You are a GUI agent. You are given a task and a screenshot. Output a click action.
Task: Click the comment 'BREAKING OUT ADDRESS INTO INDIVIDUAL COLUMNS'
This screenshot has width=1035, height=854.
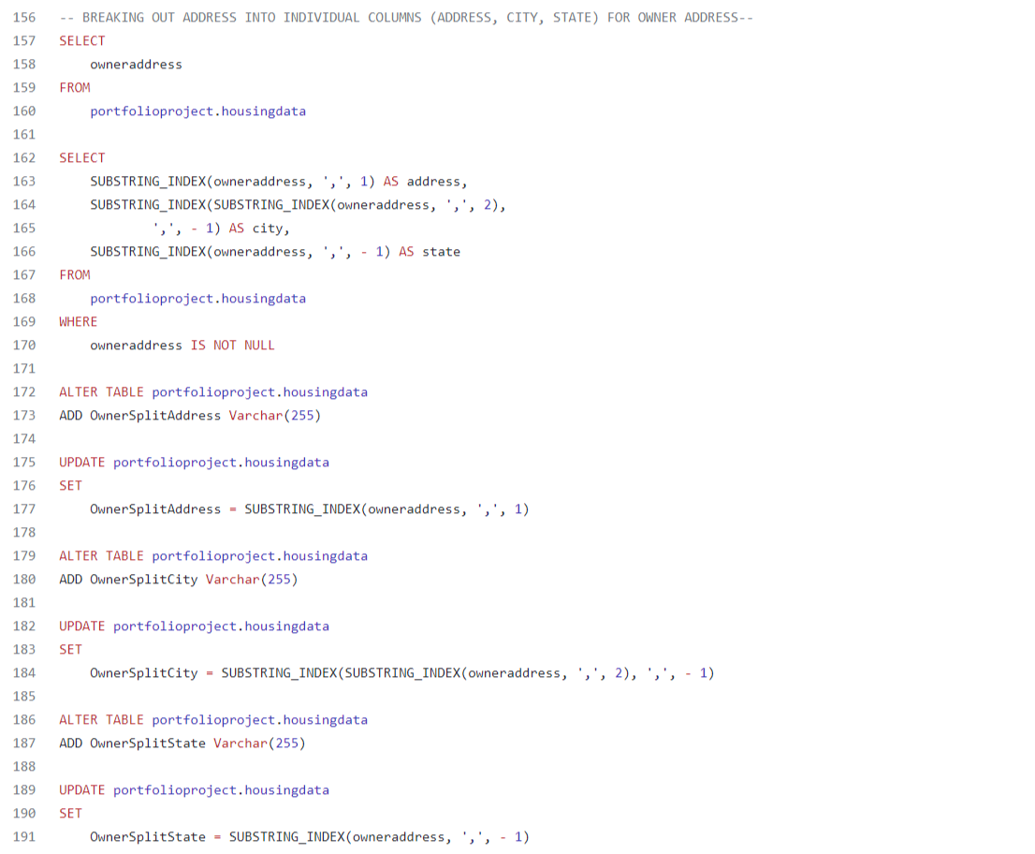click(x=252, y=17)
